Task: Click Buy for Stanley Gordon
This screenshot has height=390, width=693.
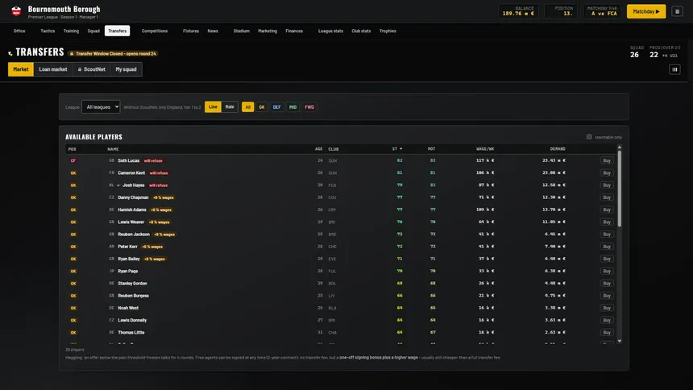Action: 607,284
